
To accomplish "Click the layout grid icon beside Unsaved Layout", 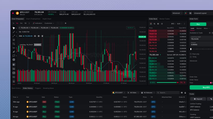I will coord(190,13).
